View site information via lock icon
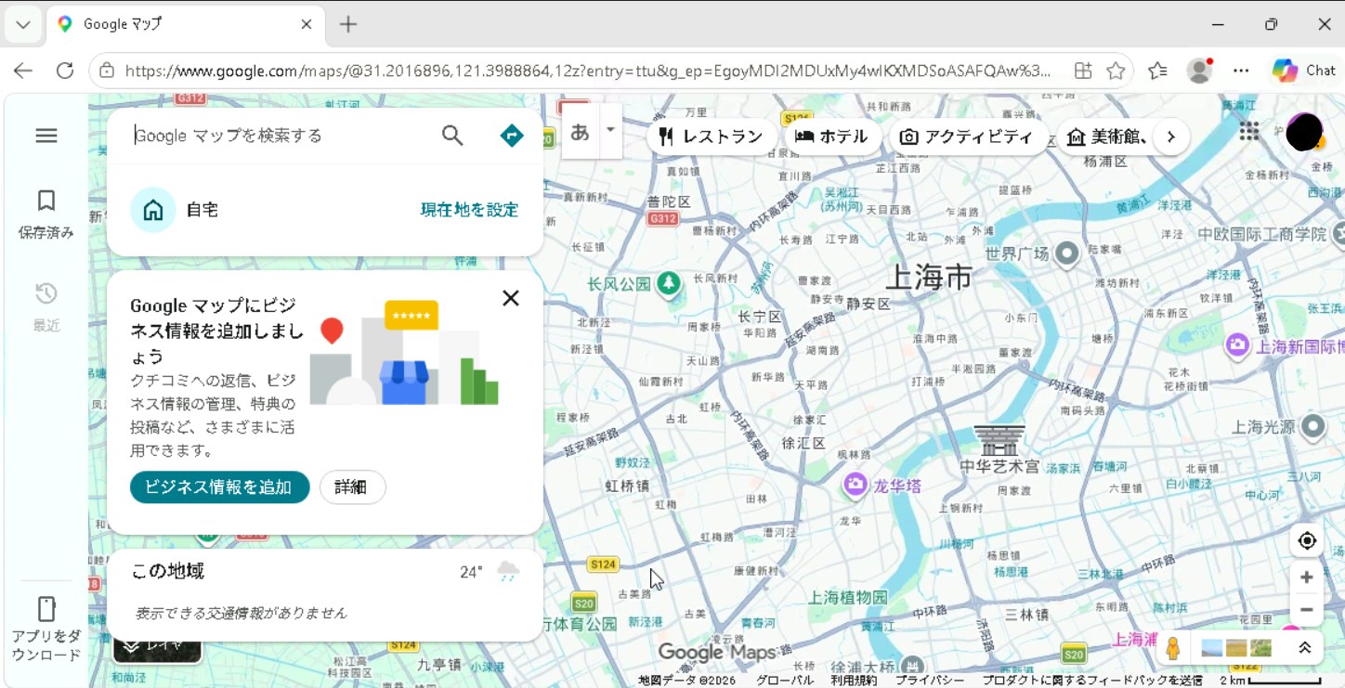Image resolution: width=1345 pixels, height=688 pixels. click(107, 71)
